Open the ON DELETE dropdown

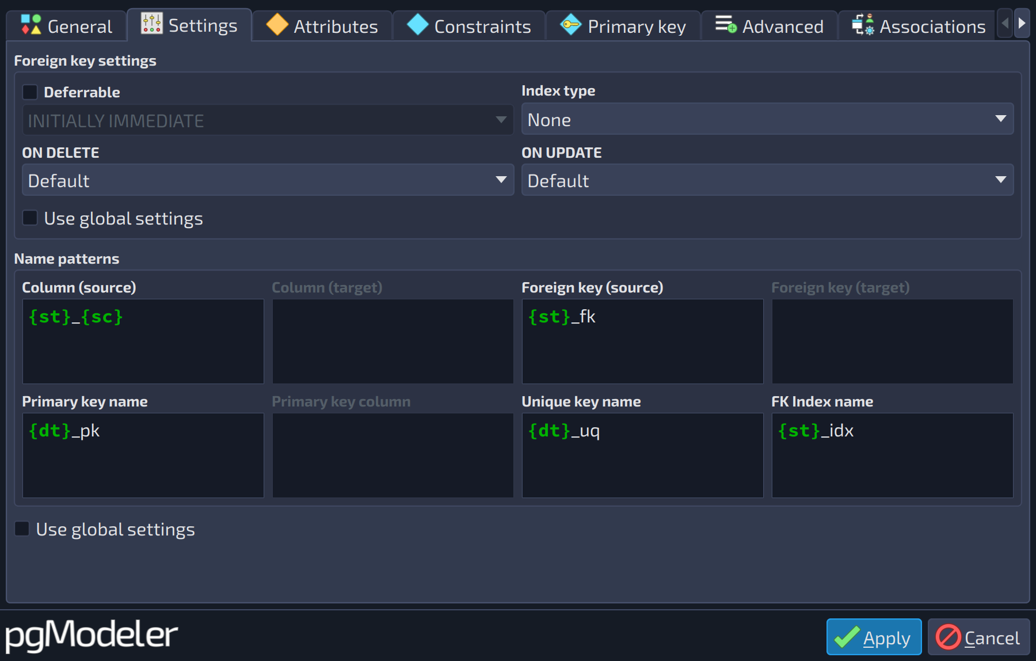pos(268,180)
